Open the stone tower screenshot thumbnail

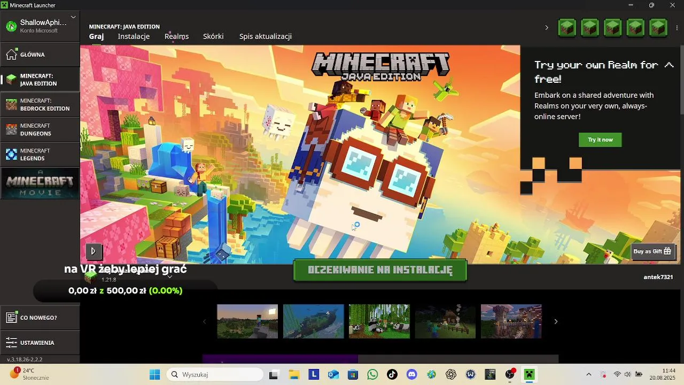pyautogui.click(x=511, y=321)
